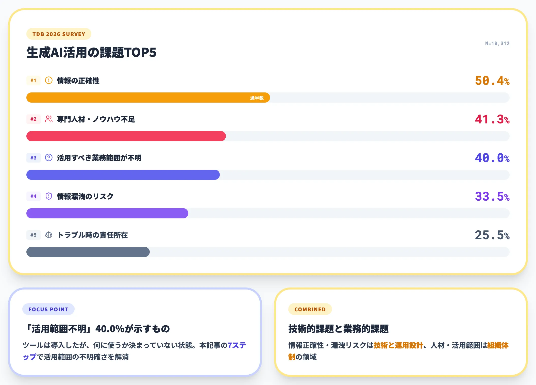
Task: Click the red 41.3% progress bar
Action: pyautogui.click(x=126, y=136)
